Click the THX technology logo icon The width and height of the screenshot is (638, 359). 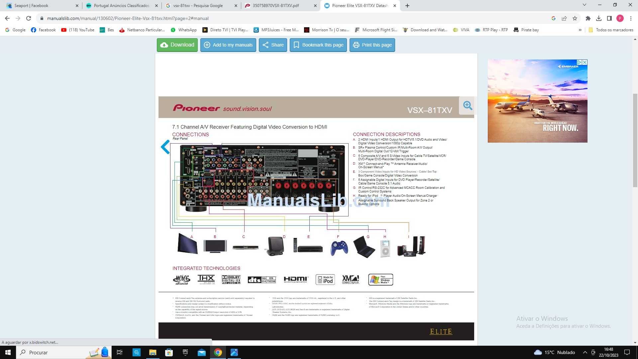coord(205,280)
